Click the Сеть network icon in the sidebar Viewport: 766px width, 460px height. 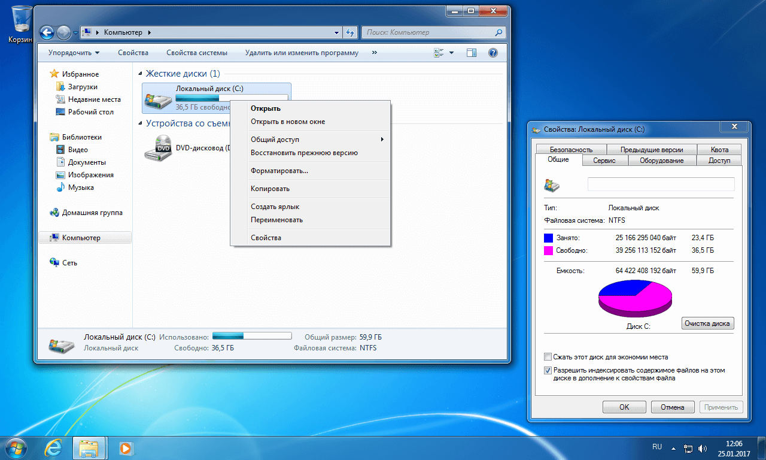click(x=54, y=263)
